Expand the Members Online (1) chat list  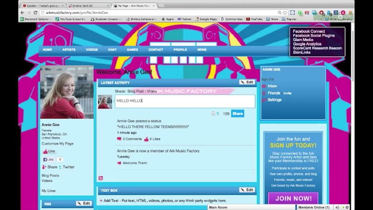click(x=314, y=207)
